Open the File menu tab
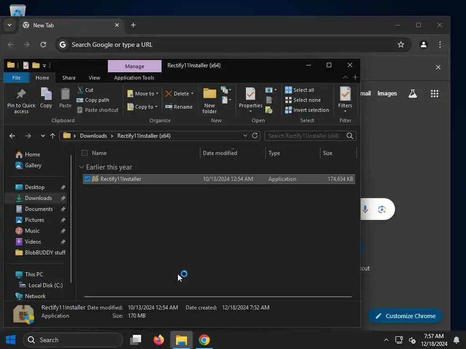Viewport: 466px width, 349px height. [x=16, y=78]
